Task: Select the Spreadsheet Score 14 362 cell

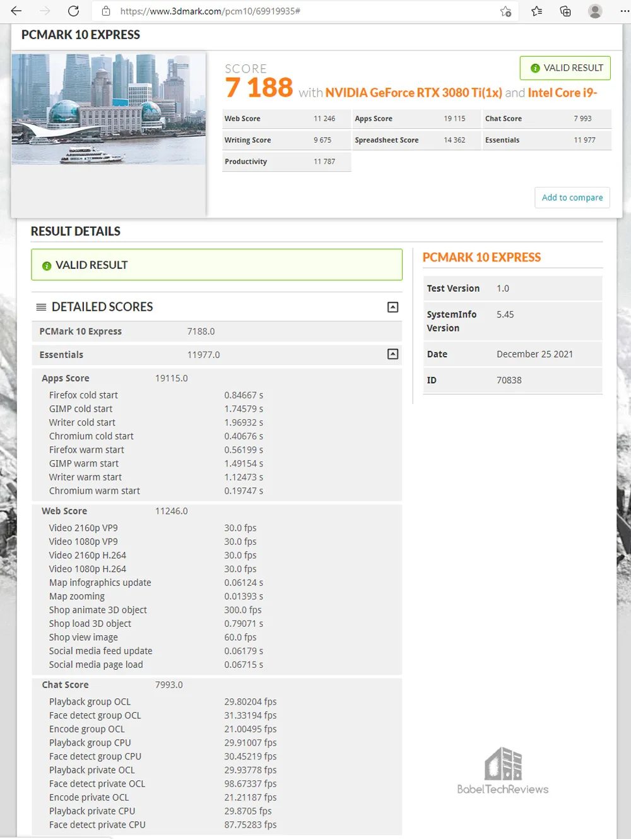Action: coord(416,140)
